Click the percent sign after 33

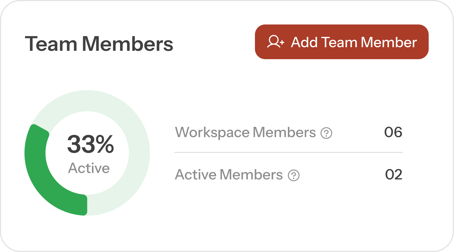point(105,144)
